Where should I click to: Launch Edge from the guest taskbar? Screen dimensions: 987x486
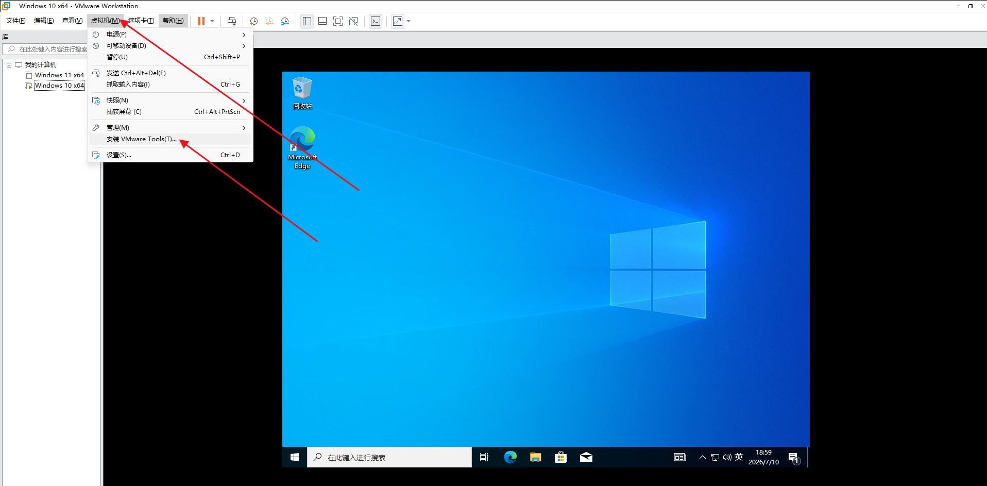click(x=510, y=457)
